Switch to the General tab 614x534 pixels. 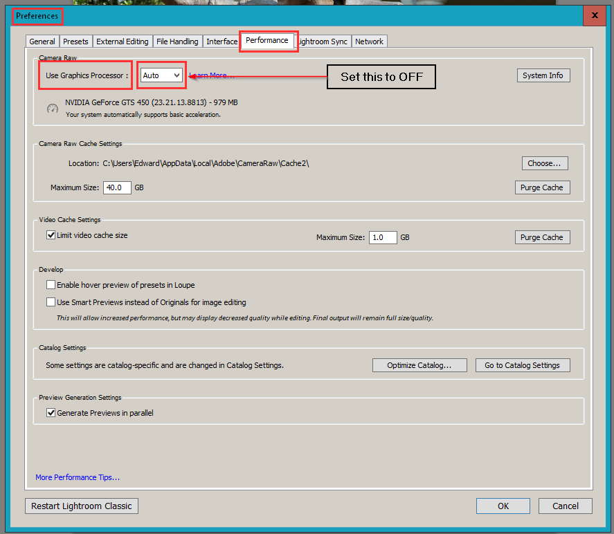coord(42,41)
